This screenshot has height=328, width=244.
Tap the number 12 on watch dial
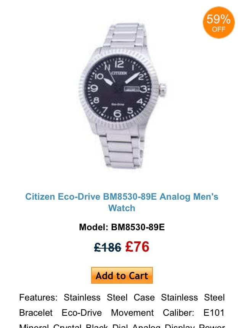119,64
